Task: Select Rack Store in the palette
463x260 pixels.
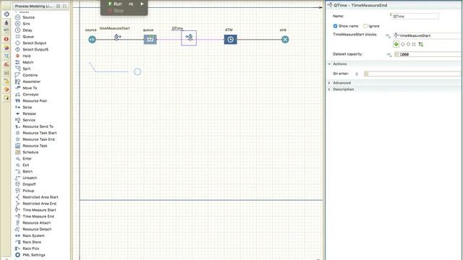Action: (28, 243)
